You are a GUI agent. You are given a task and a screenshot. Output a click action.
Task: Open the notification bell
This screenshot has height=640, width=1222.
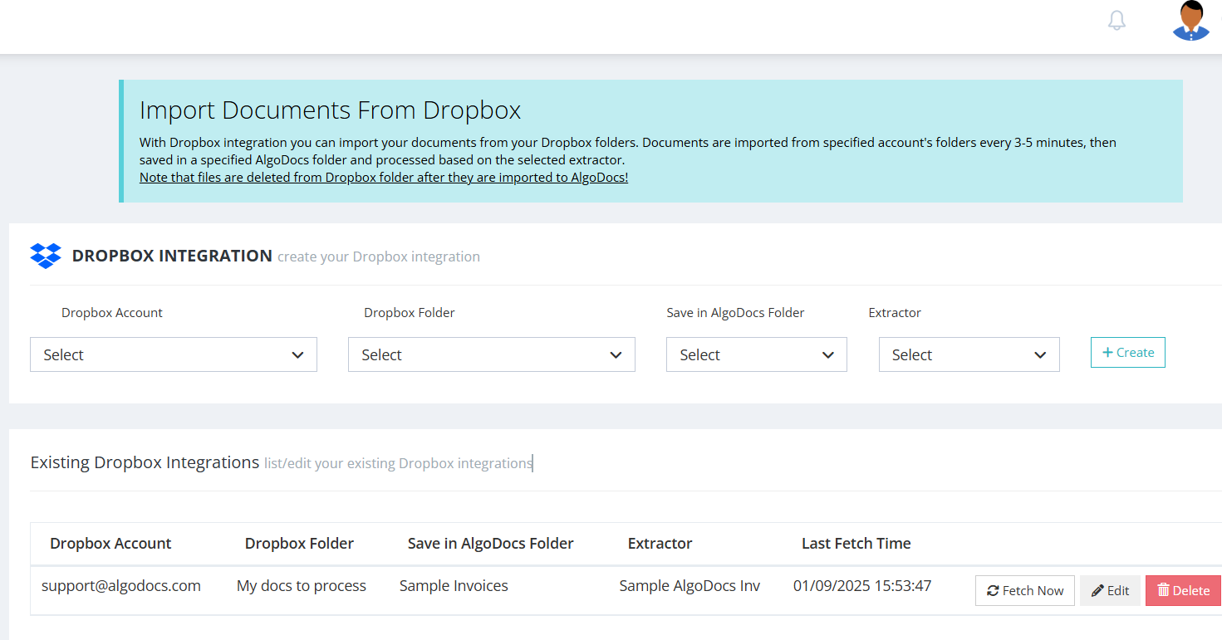(x=1116, y=19)
